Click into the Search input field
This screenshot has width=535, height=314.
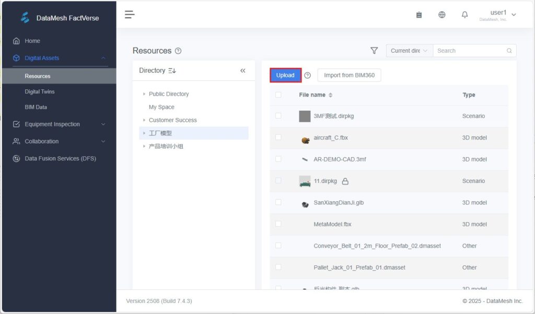click(470, 51)
